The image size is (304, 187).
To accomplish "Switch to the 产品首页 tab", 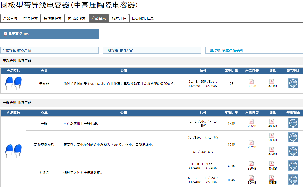I will point(10,18).
